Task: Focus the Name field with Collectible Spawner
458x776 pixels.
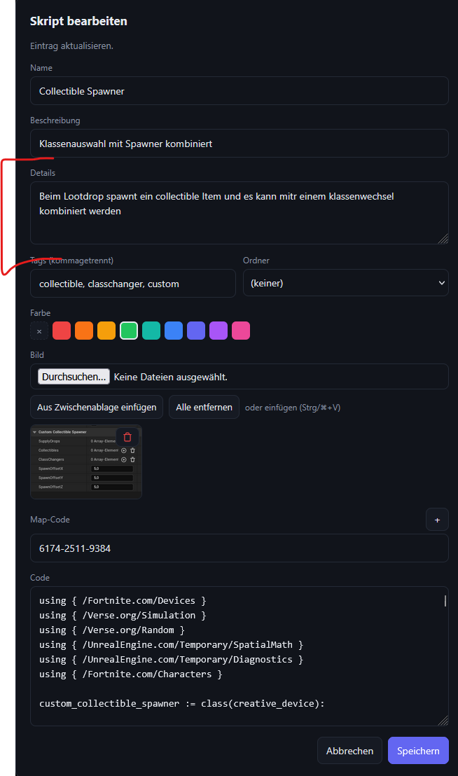Action: tap(240, 91)
